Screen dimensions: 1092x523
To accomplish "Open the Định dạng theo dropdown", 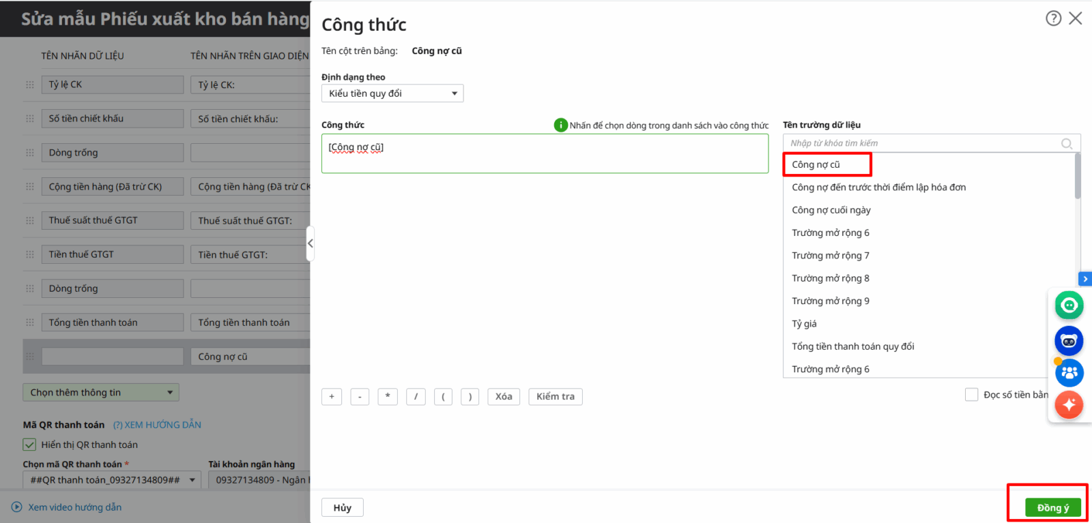I will click(x=392, y=93).
